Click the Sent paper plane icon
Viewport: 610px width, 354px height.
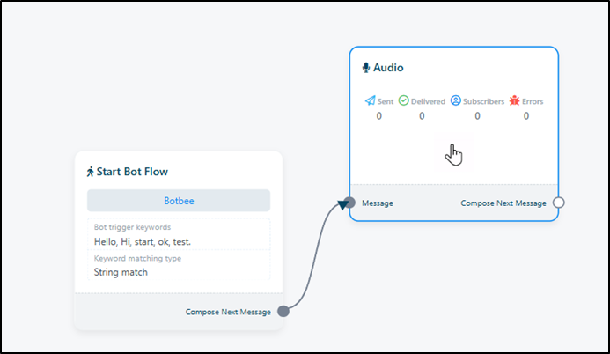(x=370, y=101)
